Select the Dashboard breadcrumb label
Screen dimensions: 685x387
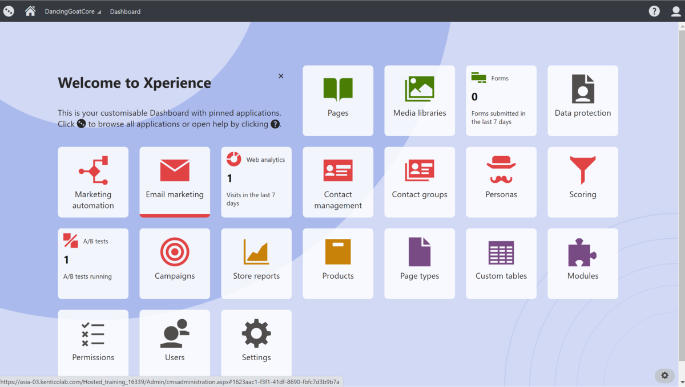(125, 11)
